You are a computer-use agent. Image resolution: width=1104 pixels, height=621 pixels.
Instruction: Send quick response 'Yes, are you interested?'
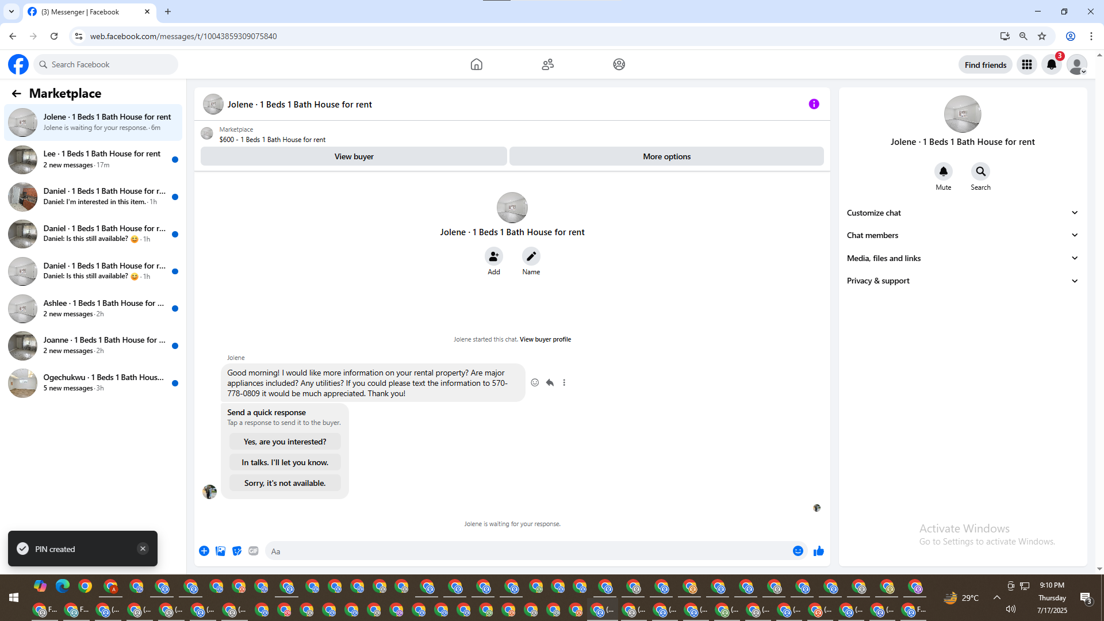point(285,442)
